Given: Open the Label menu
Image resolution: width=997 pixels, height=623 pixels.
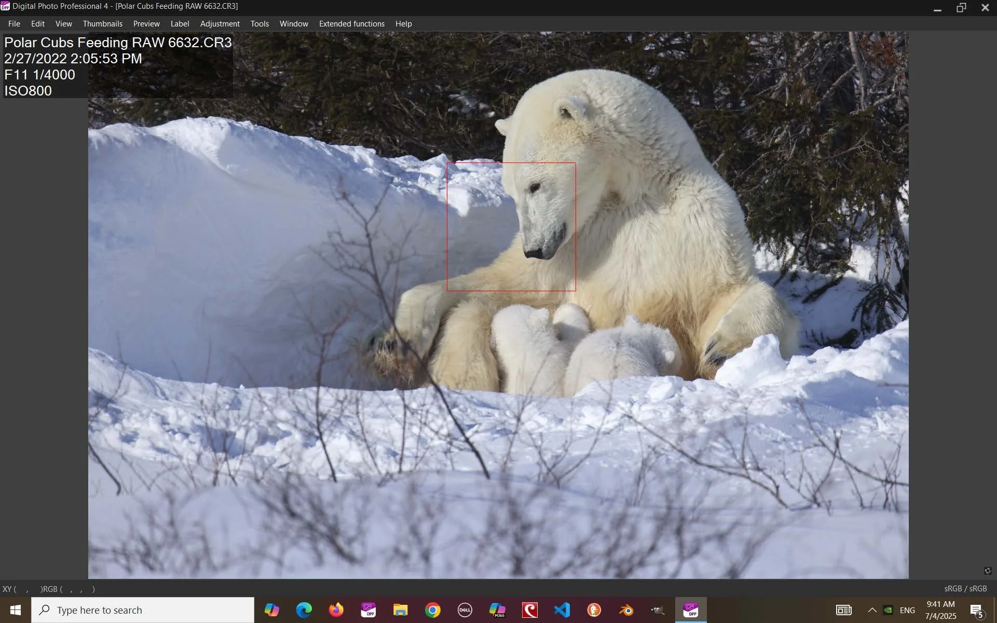Looking at the screenshot, I should pos(180,24).
